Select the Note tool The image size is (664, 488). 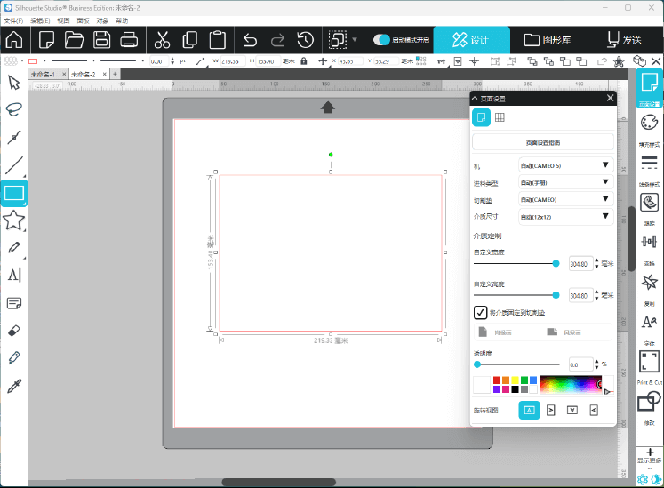[14, 303]
